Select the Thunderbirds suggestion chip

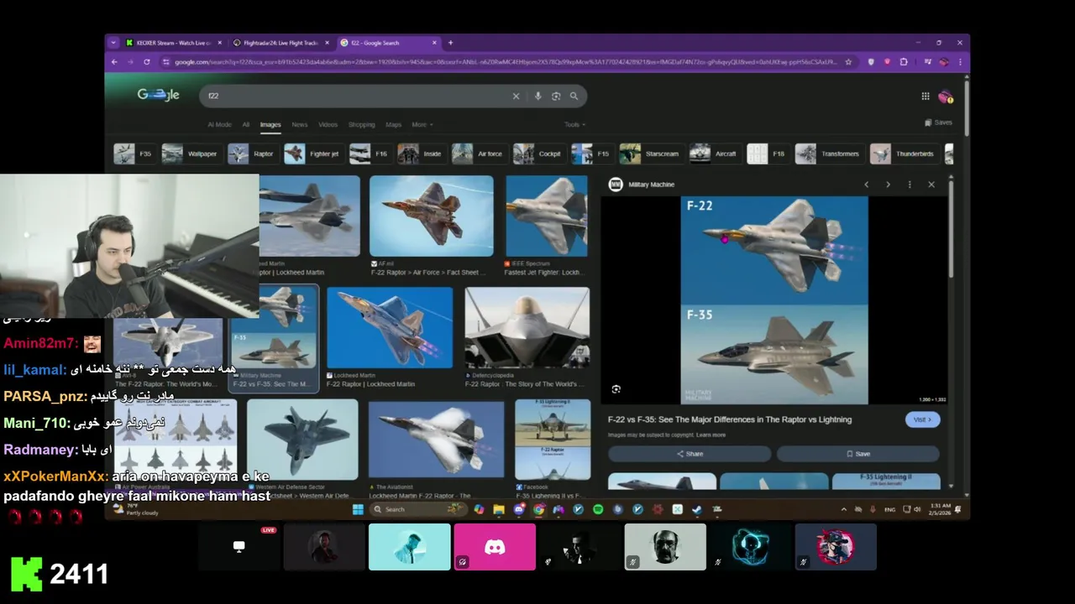coord(904,154)
